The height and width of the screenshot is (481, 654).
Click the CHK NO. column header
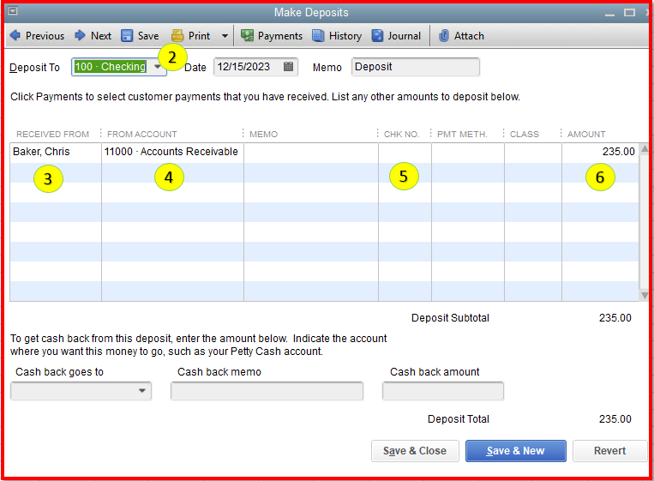(401, 135)
